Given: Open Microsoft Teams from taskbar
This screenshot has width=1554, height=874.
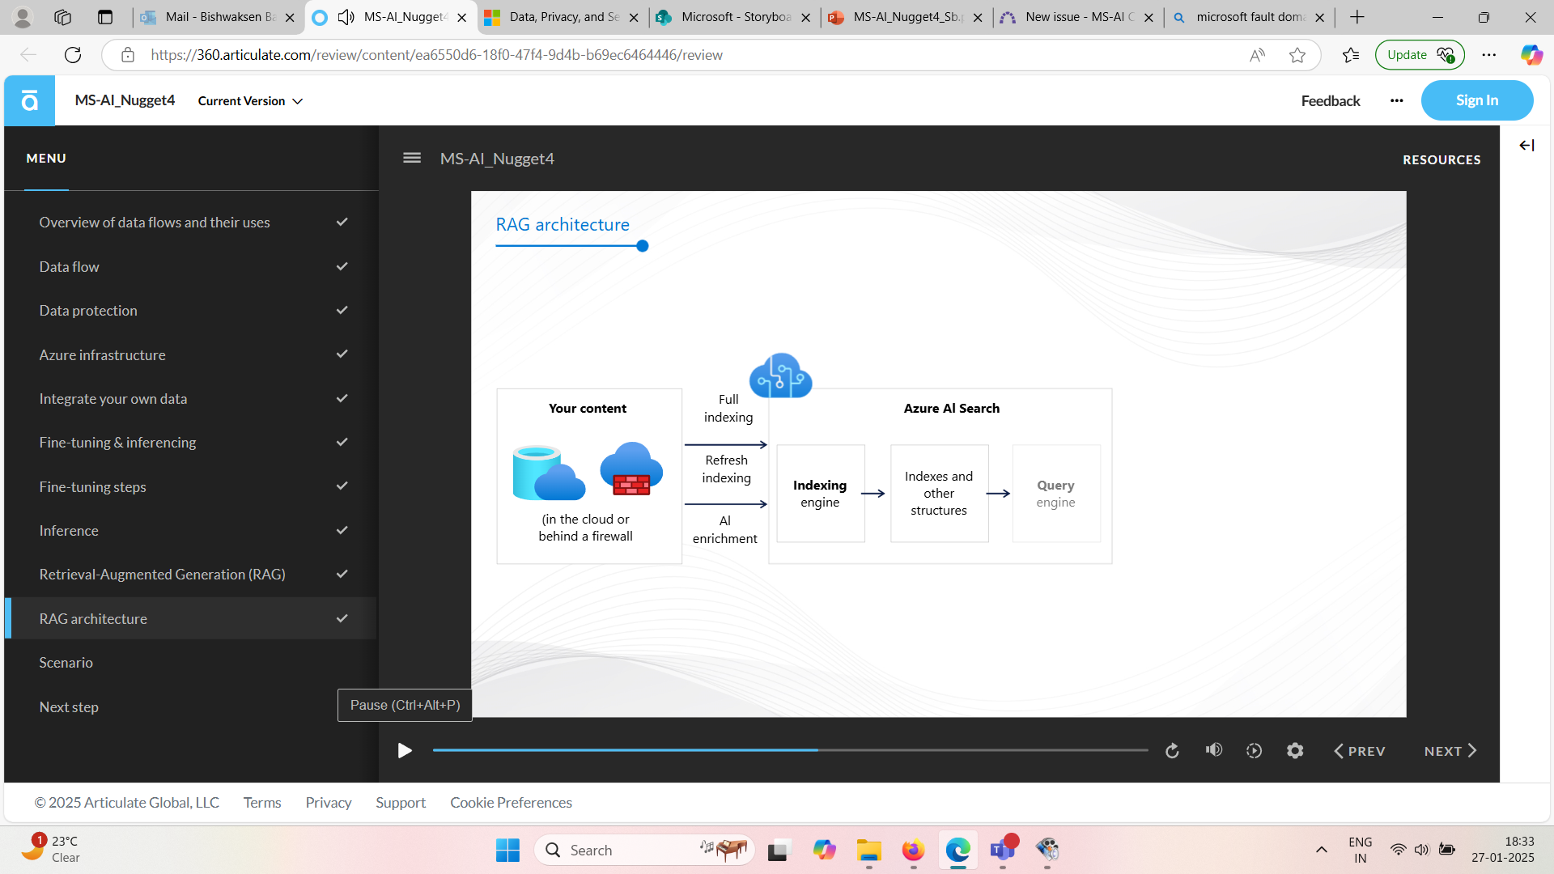Looking at the screenshot, I should (1003, 850).
